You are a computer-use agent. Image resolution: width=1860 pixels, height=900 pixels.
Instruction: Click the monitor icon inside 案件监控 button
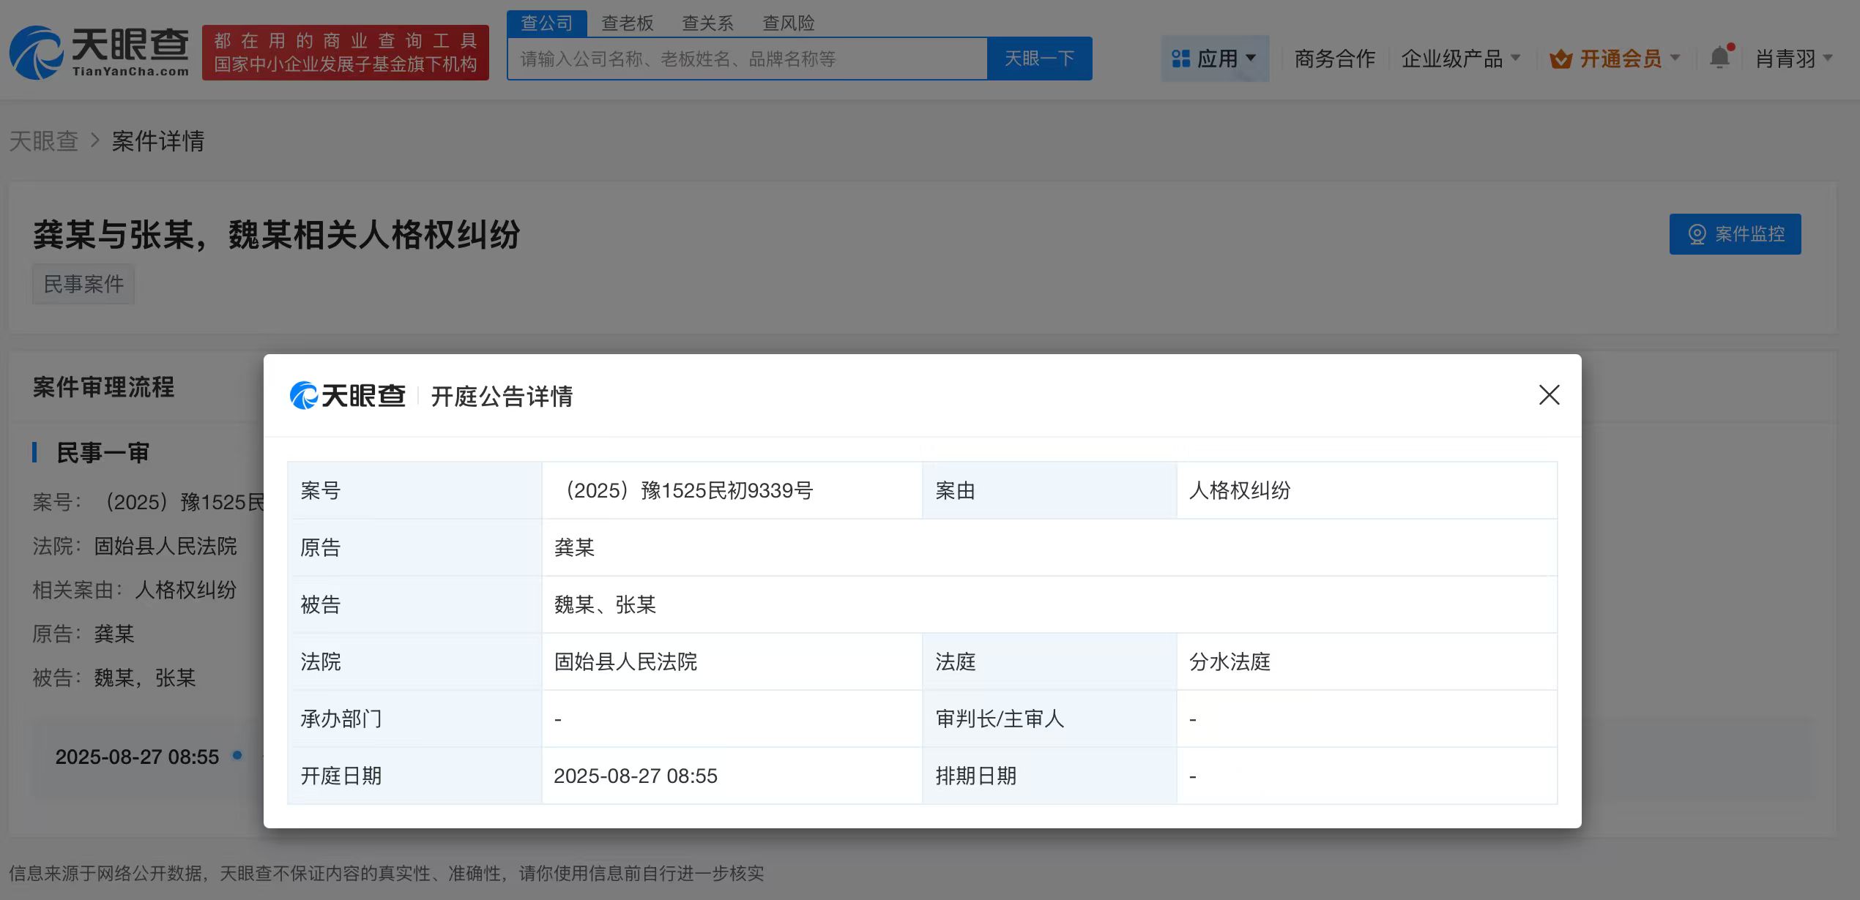[1696, 234]
